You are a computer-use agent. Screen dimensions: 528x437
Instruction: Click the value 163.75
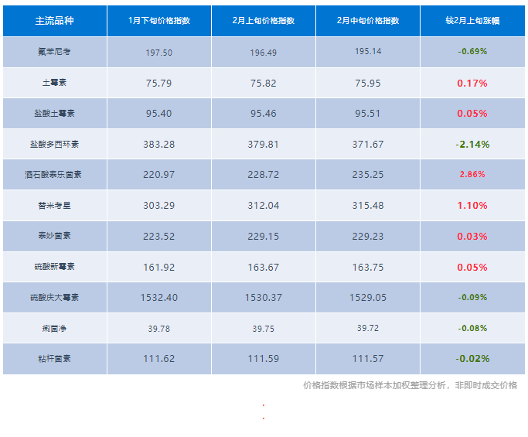tap(368, 268)
